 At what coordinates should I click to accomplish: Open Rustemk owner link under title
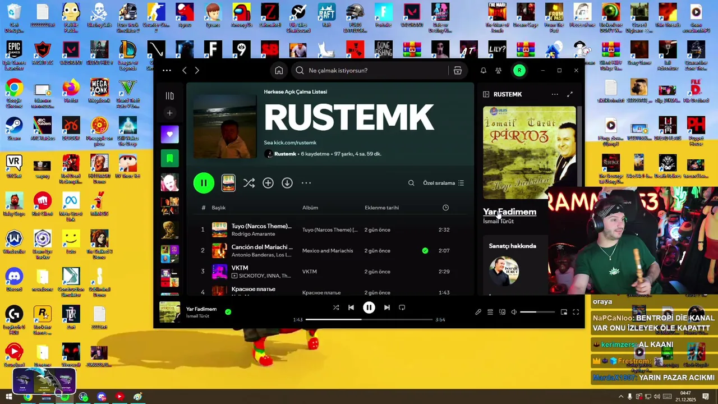coord(285,154)
